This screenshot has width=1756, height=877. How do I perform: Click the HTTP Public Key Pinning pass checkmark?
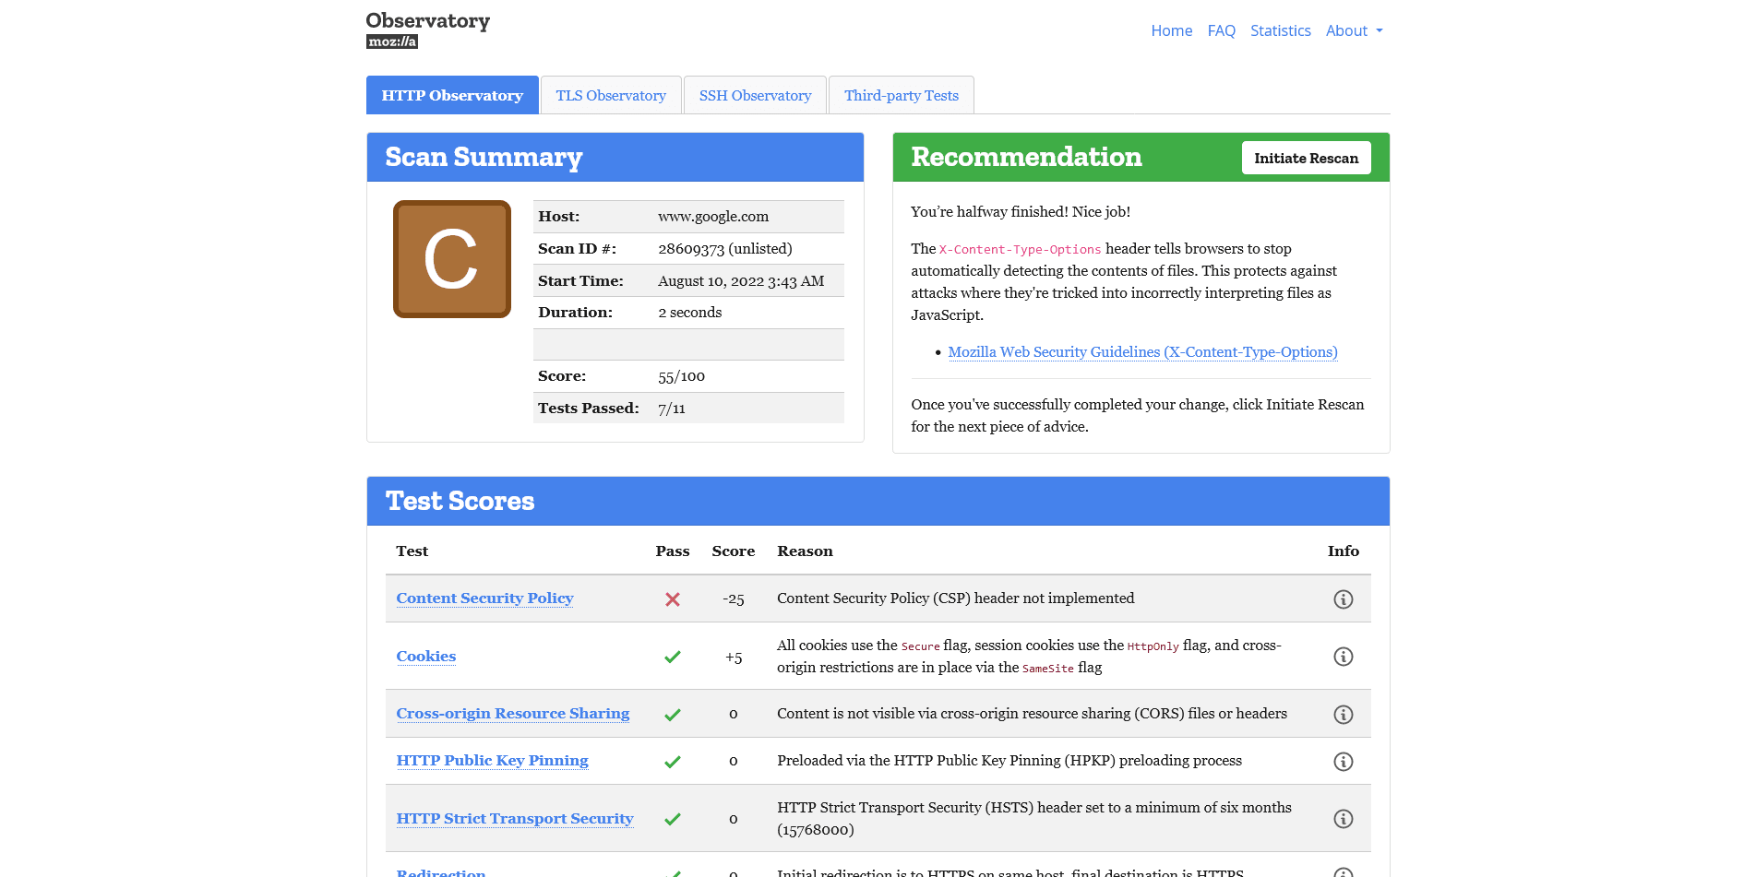pyautogui.click(x=673, y=761)
